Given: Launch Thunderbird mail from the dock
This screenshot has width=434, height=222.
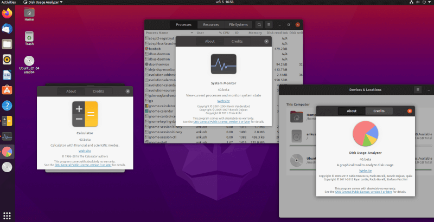Looking at the screenshot, I should (x=7, y=29).
